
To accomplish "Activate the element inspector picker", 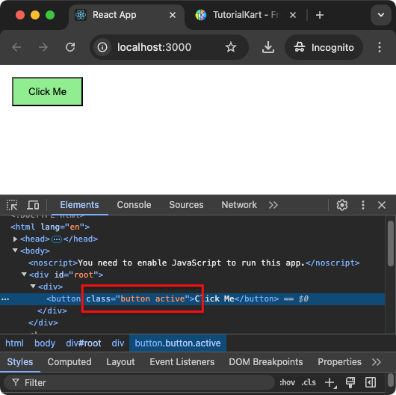I will click(12, 205).
